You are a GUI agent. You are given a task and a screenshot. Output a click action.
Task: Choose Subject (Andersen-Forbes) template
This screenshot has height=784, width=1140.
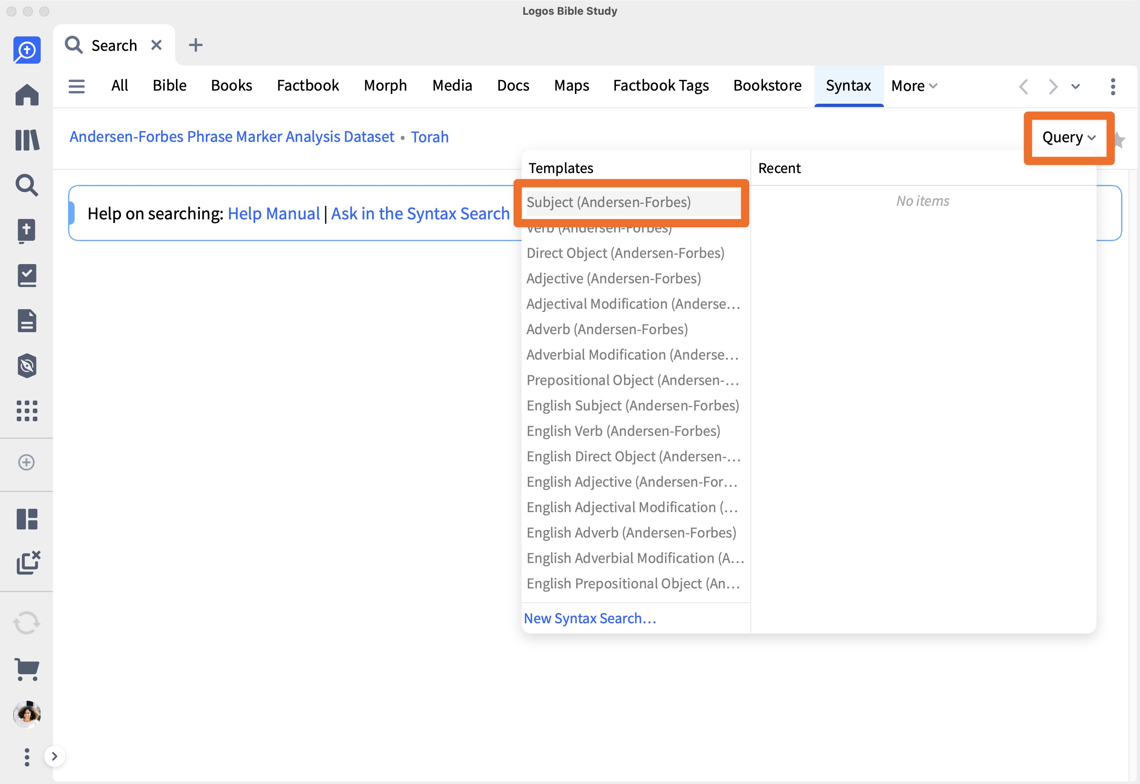[633, 202]
